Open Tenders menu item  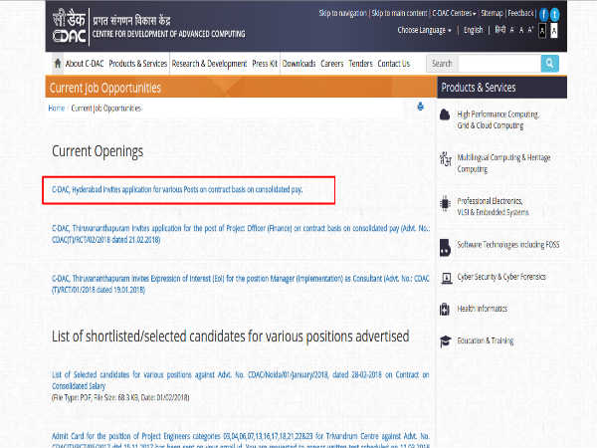[360, 64]
